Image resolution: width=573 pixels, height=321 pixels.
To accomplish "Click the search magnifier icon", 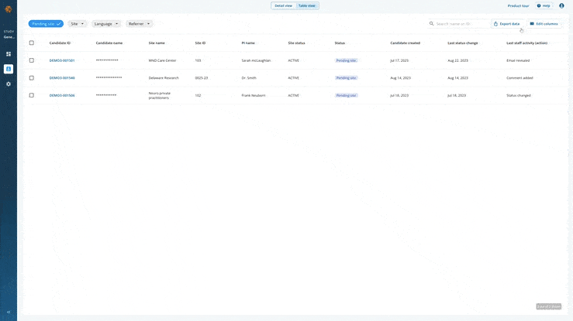I will (x=432, y=24).
